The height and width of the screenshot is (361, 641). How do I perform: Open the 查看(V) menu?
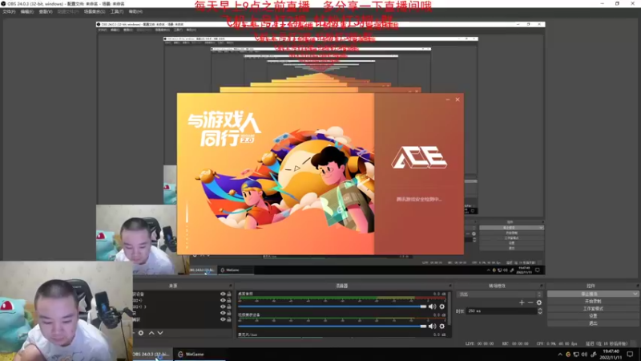point(46,12)
